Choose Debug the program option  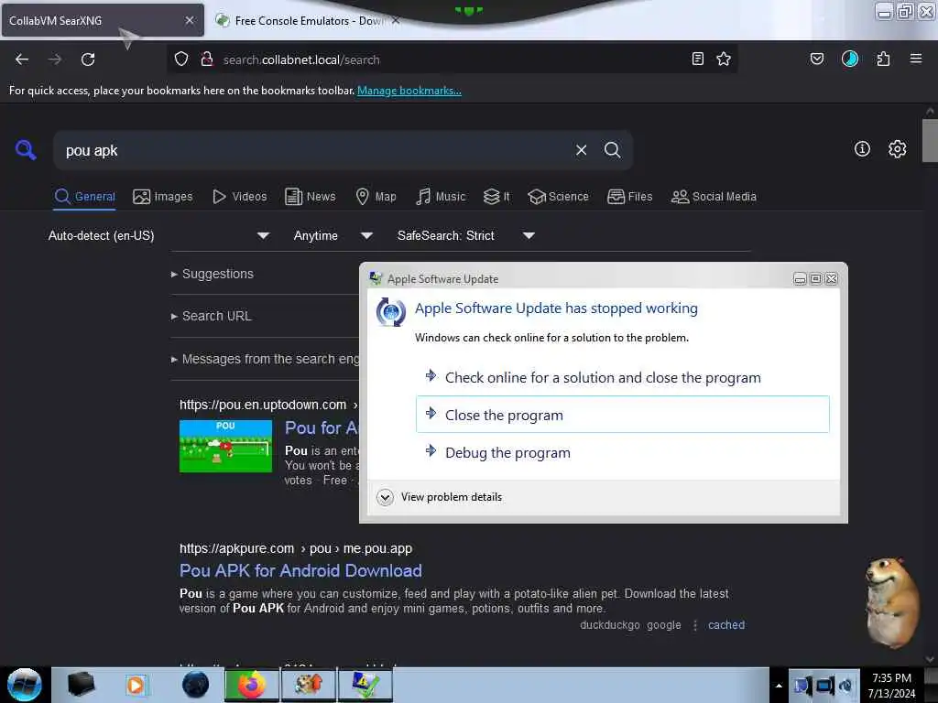pyautogui.click(x=622, y=452)
